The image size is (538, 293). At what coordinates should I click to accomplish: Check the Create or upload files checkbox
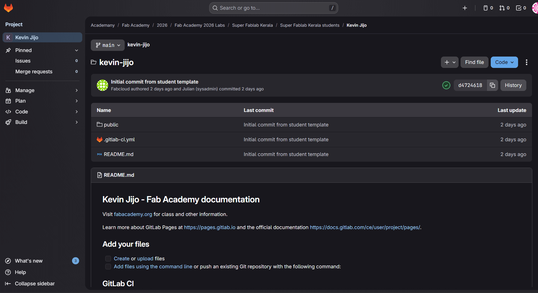(x=108, y=259)
